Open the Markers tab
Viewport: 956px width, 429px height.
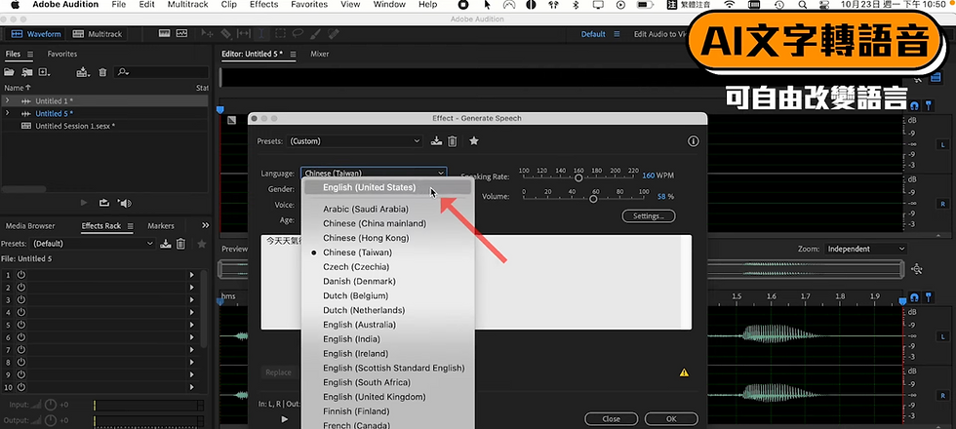[160, 225]
